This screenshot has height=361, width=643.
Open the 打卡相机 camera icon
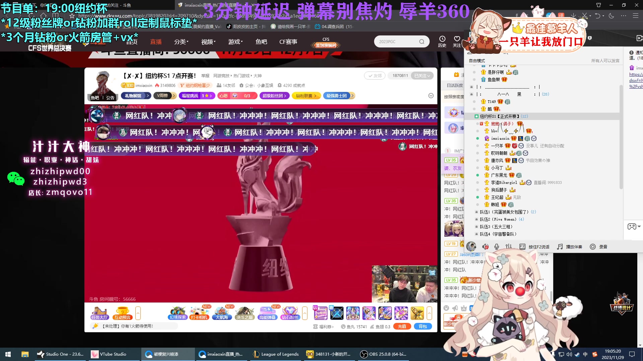point(200,313)
